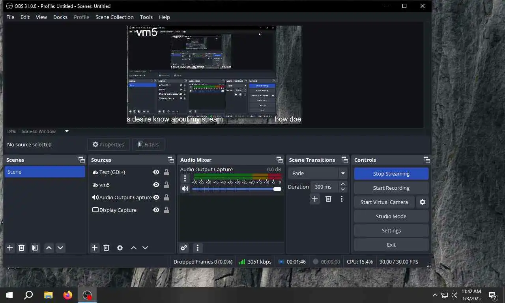
Task: Open virtual camera settings gear
Action: (423, 202)
